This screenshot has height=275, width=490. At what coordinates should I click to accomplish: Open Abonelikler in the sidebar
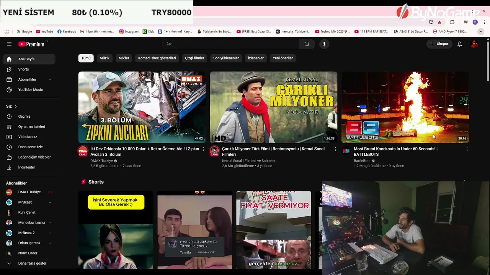[x=29, y=79]
